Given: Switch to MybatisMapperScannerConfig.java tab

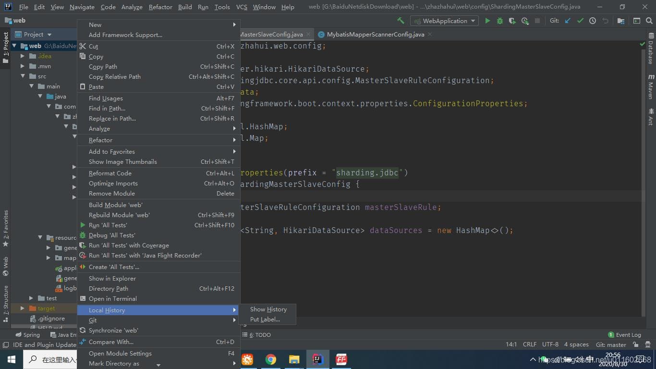Looking at the screenshot, I should 375,35.
